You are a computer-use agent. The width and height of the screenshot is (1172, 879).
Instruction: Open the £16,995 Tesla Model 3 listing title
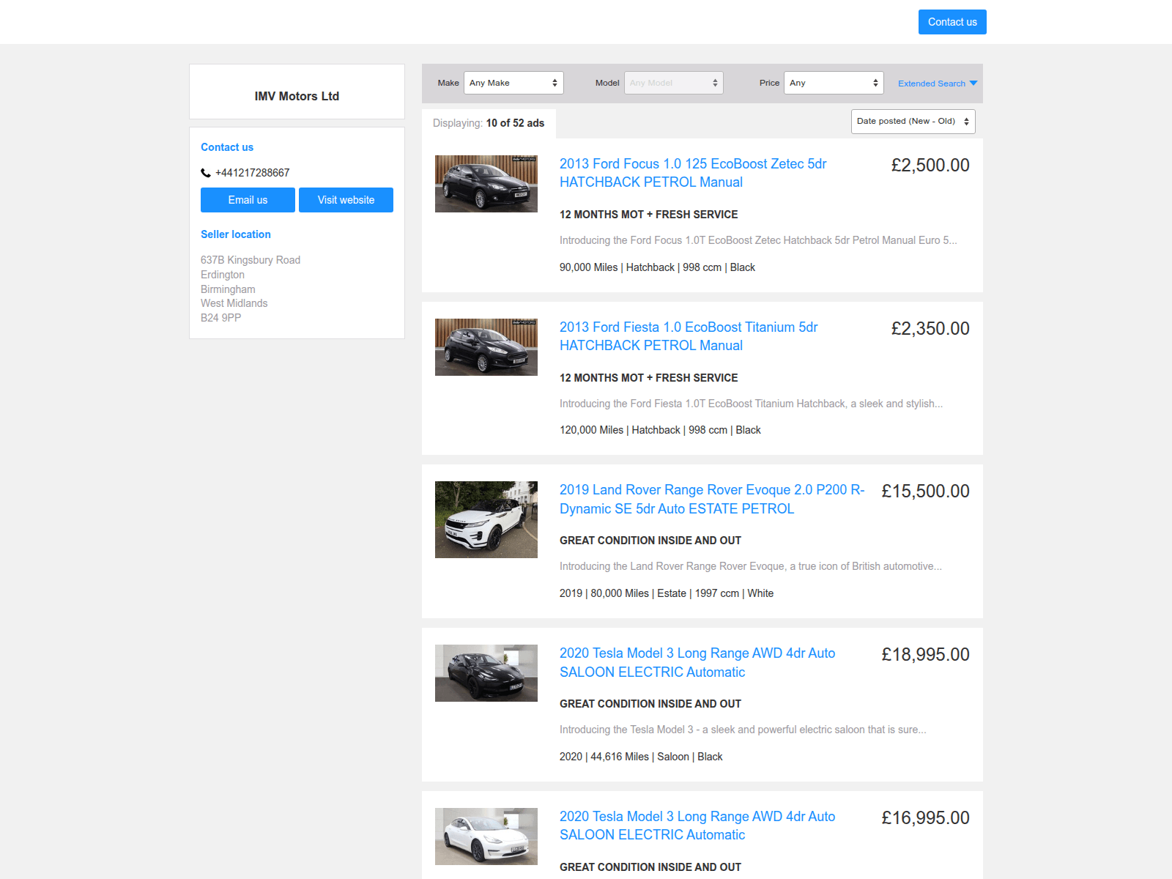[697, 826]
